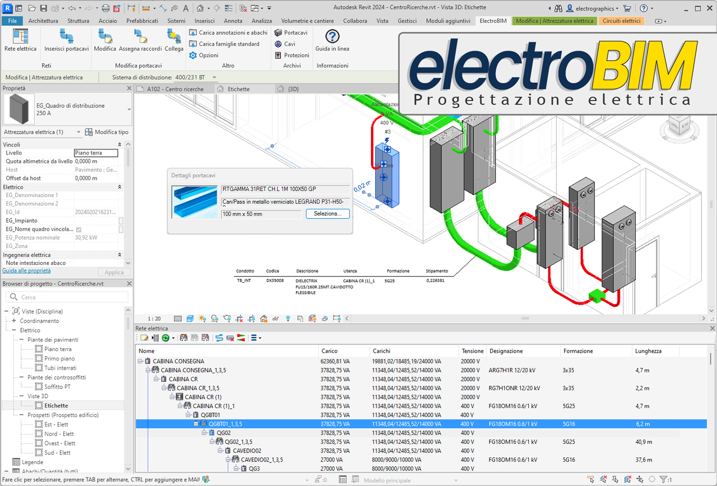Click edit note icon in Rete elettrica toolbar
The height and width of the screenshot is (486, 717).
pos(144,338)
